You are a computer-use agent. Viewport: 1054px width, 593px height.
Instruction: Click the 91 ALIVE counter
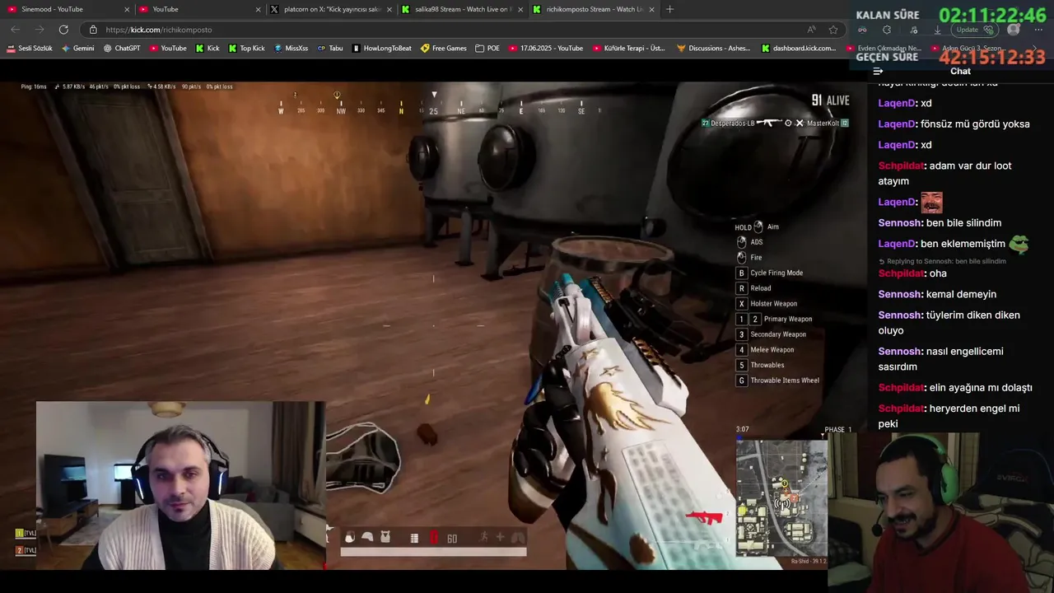[830, 100]
